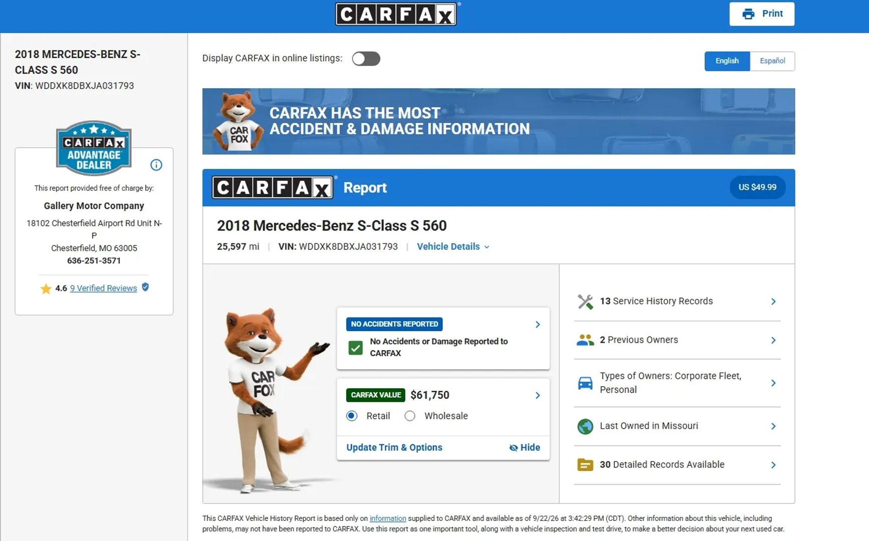Hide the CARFAX Value card
Image resolution: width=869 pixels, height=541 pixels.
pyautogui.click(x=524, y=447)
